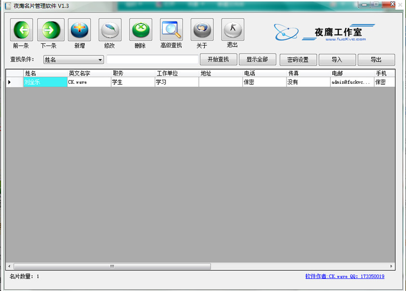This screenshot has width=406, height=291.
Task: Add a new card with 新增 icon
Action: coord(79,30)
